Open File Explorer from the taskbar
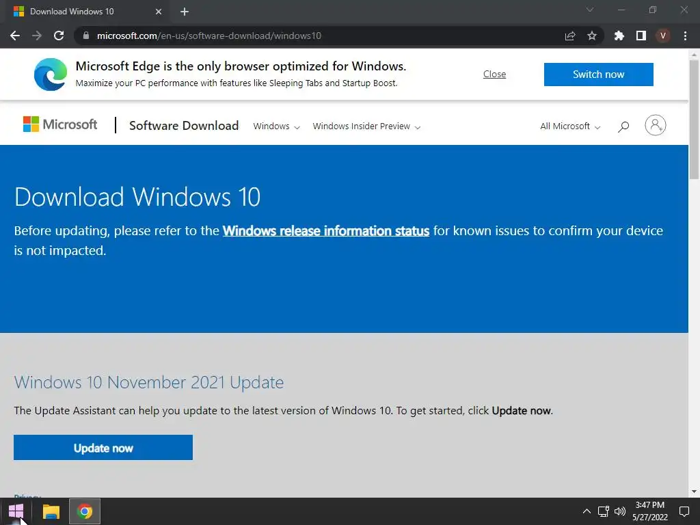700x525 pixels. (x=51, y=511)
